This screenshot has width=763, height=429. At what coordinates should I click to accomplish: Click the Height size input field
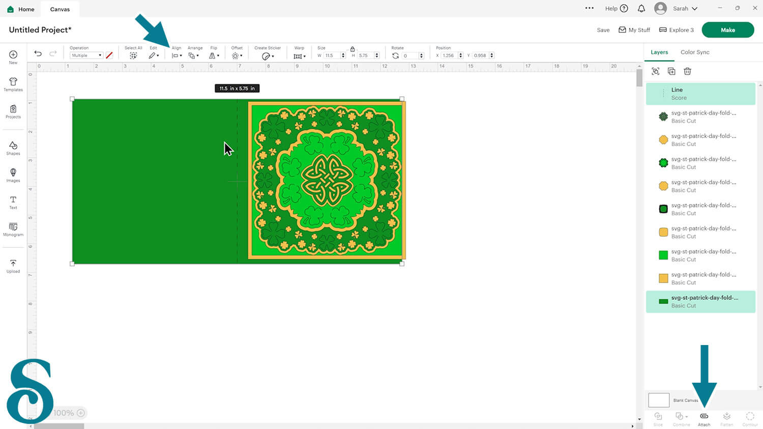click(366, 55)
